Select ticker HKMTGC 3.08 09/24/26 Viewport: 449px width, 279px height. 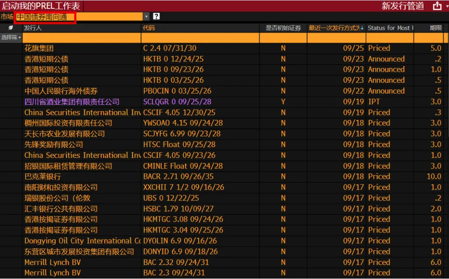point(183,219)
